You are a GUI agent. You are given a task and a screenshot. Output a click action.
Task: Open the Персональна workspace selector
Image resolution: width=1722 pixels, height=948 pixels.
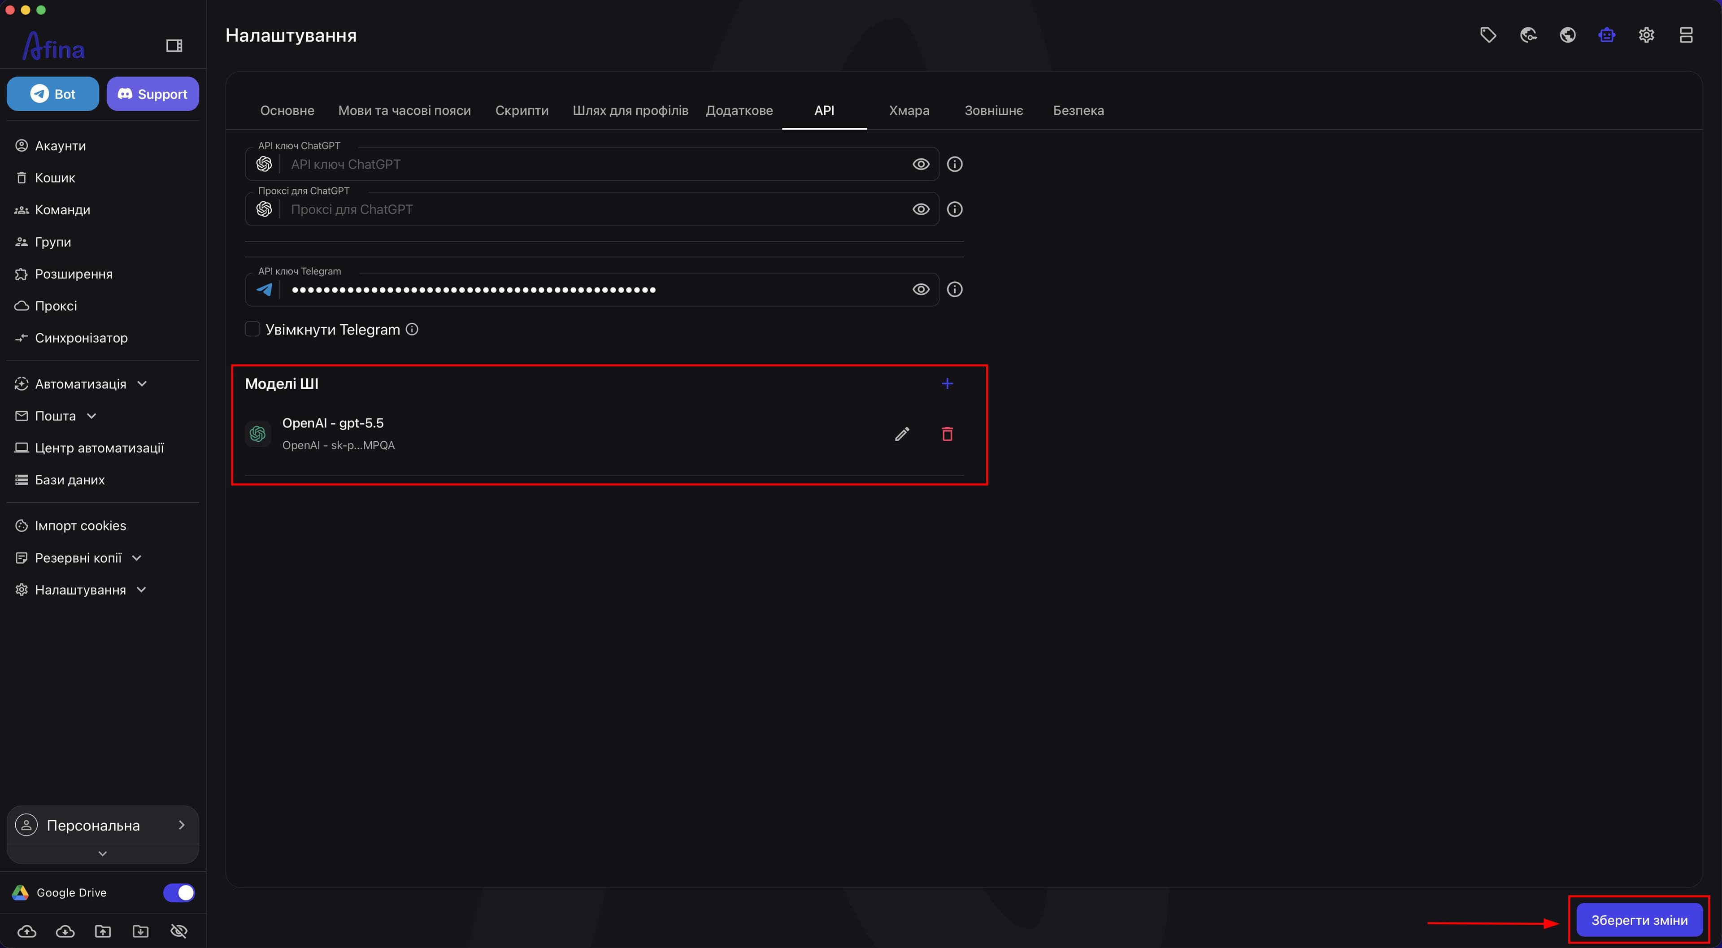click(x=103, y=825)
